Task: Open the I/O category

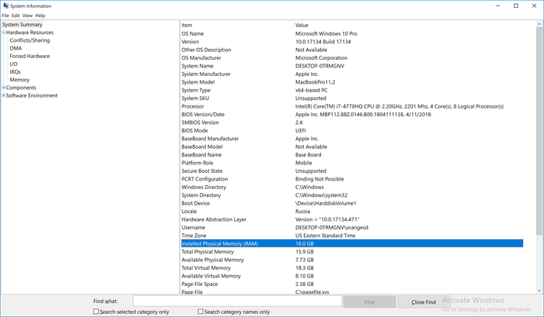Action: coord(13,64)
